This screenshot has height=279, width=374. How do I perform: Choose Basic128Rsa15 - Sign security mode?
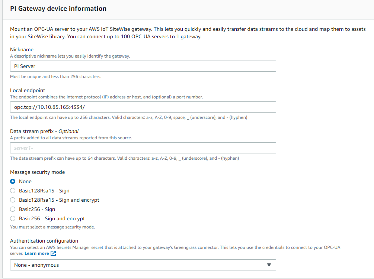(13, 191)
